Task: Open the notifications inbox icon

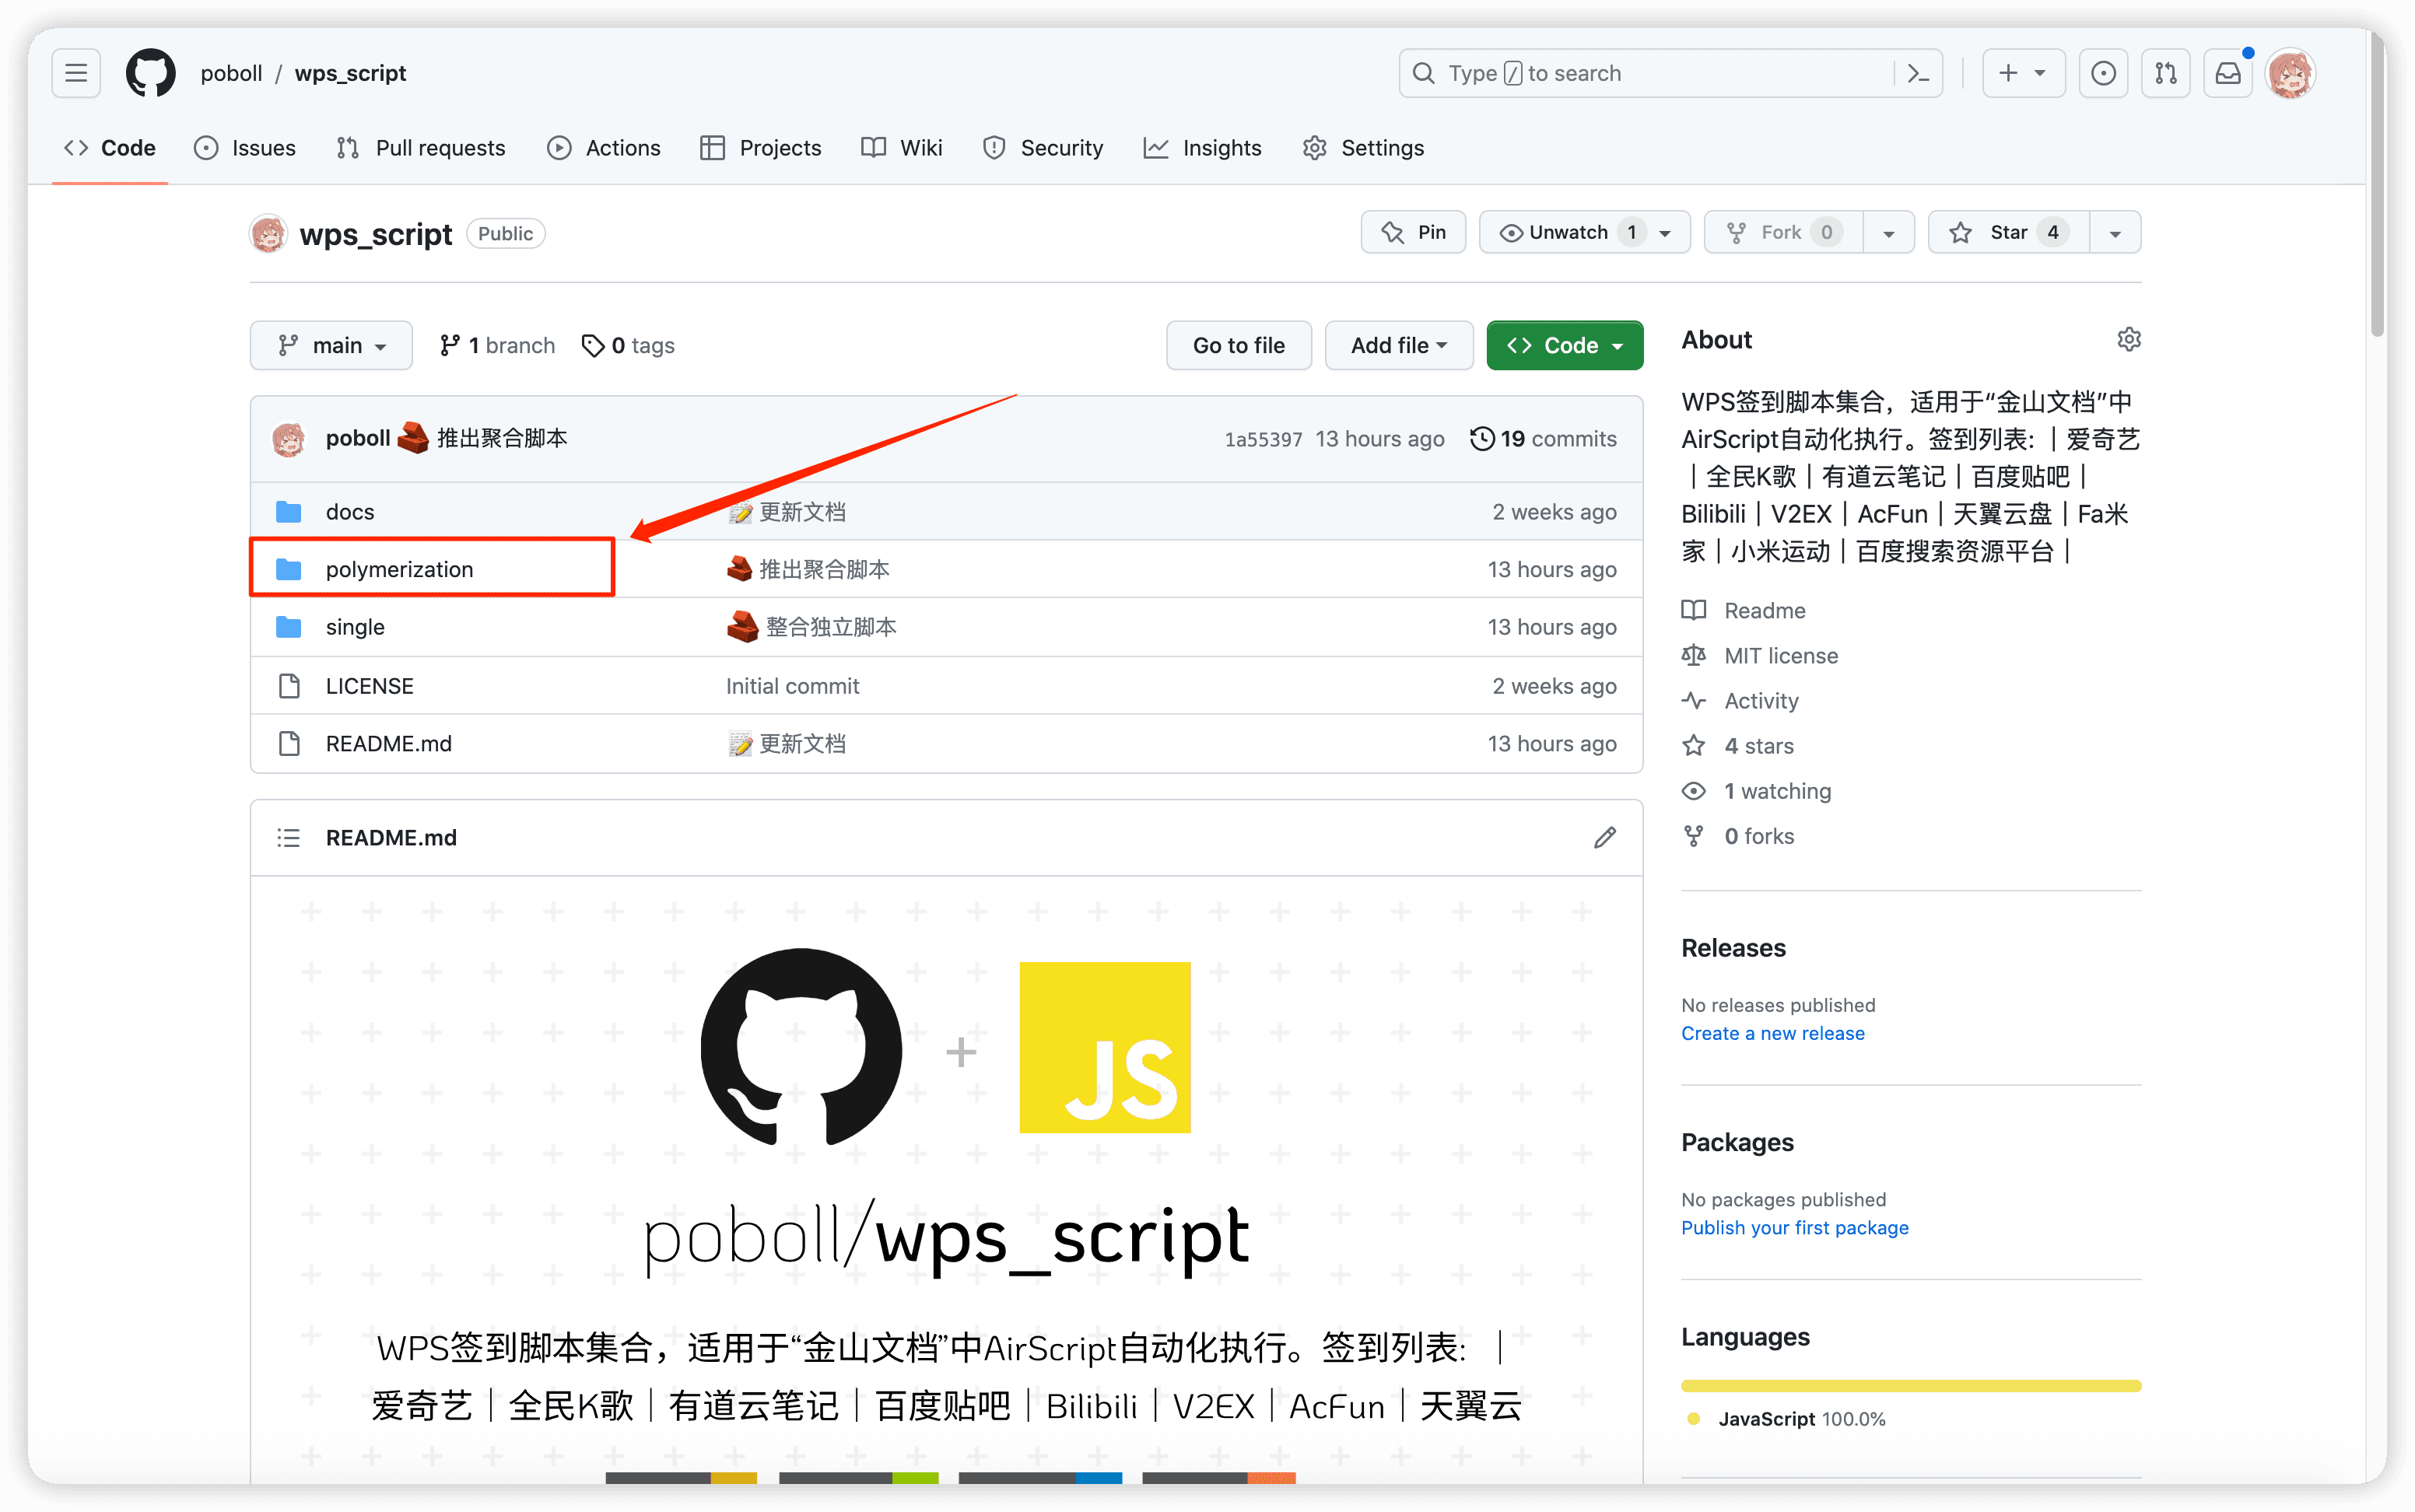Action: (x=2228, y=73)
